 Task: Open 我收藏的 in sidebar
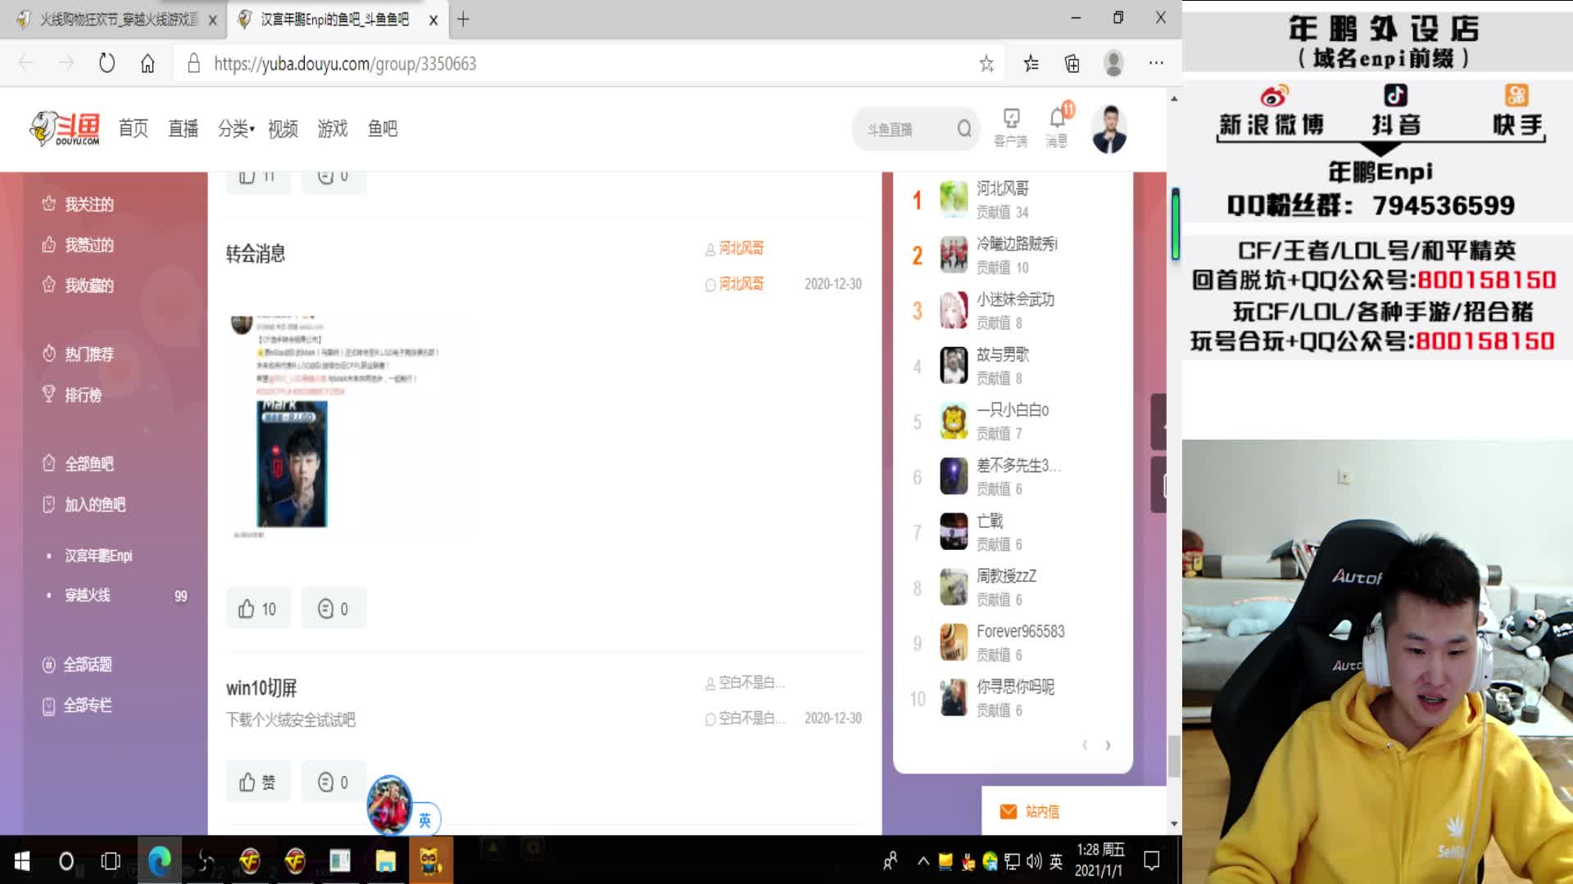click(78, 285)
